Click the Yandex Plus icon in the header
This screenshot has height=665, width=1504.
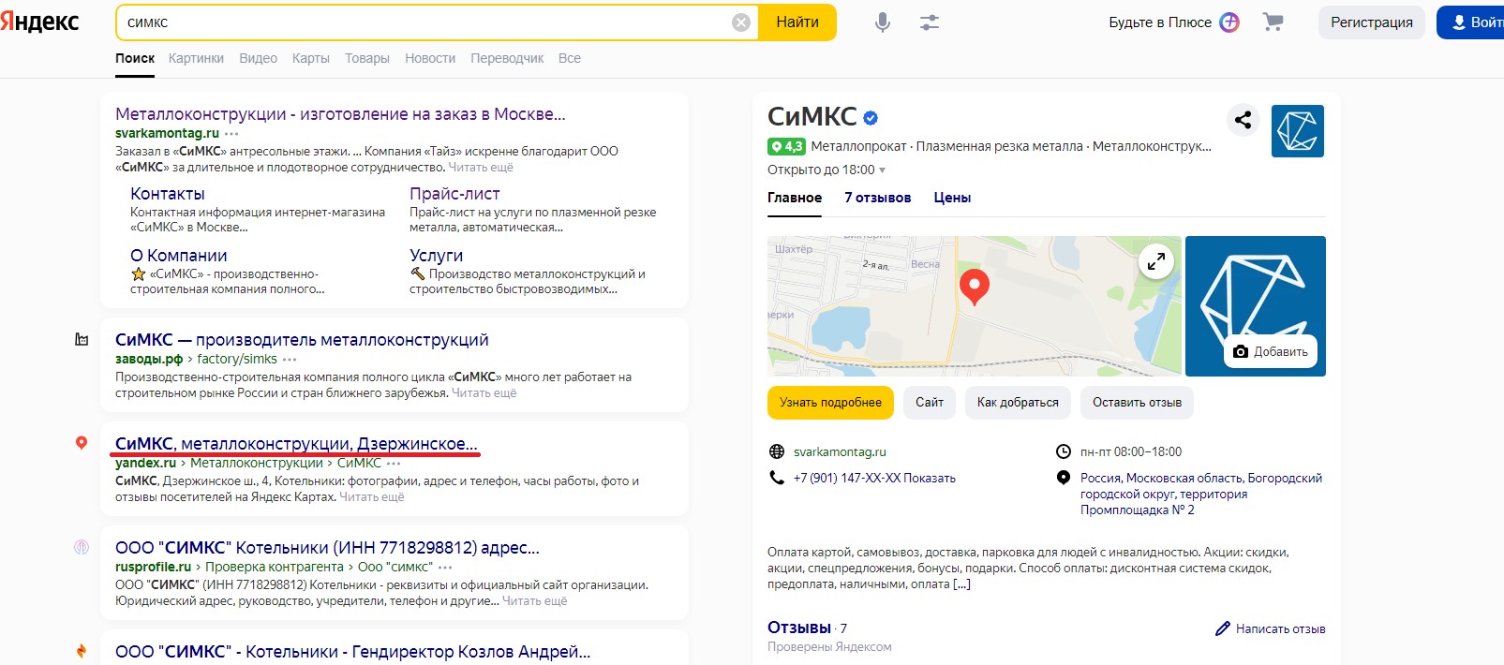(1229, 22)
